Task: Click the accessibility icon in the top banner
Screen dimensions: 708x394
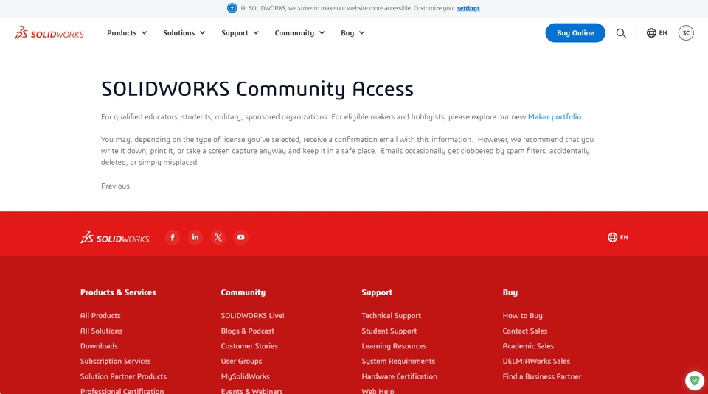Action: pyautogui.click(x=232, y=8)
